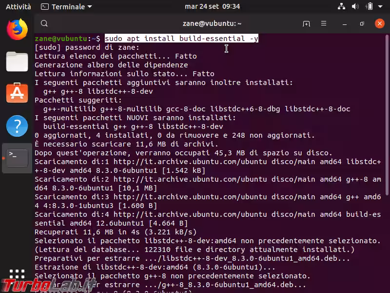Open the Files manager in dock
This screenshot has width=390, height=293.
[17, 62]
